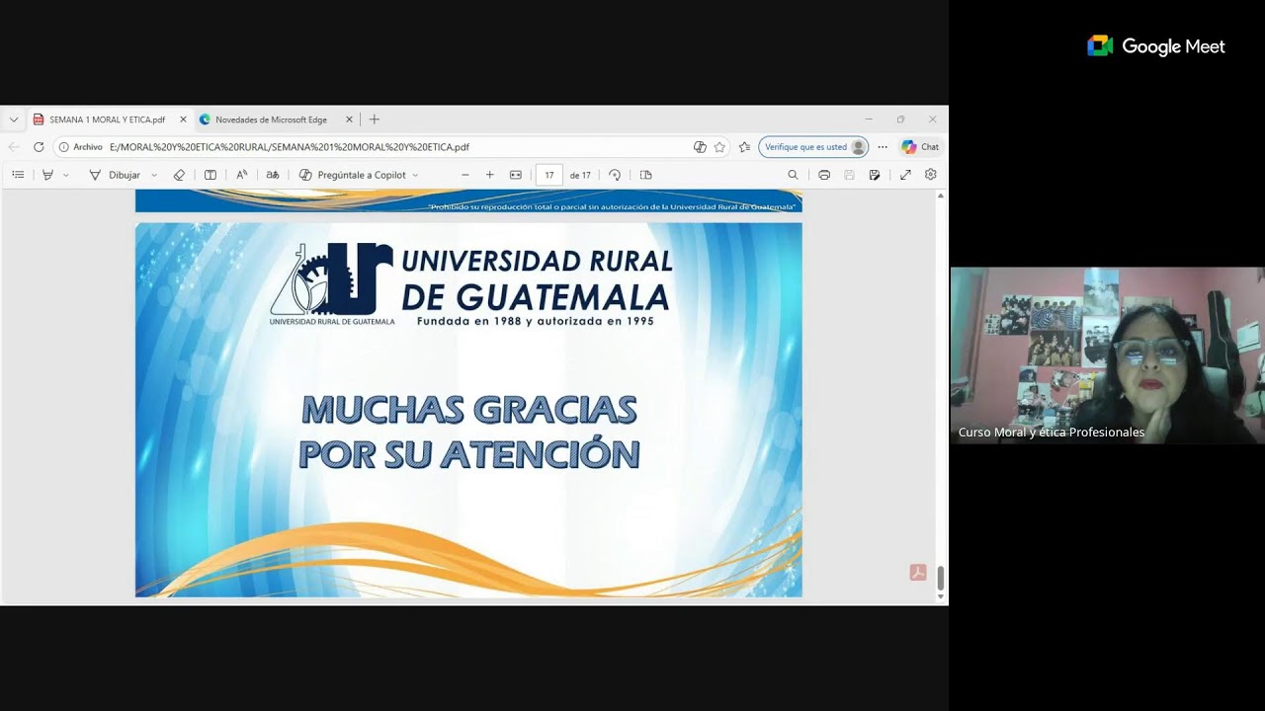Minimize the Edge browser window

[x=869, y=119]
